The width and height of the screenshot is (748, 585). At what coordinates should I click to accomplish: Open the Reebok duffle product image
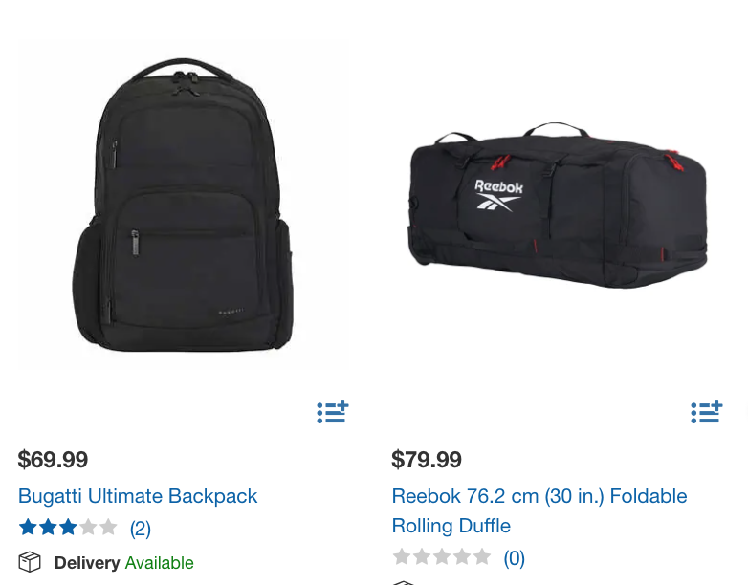[x=558, y=205]
